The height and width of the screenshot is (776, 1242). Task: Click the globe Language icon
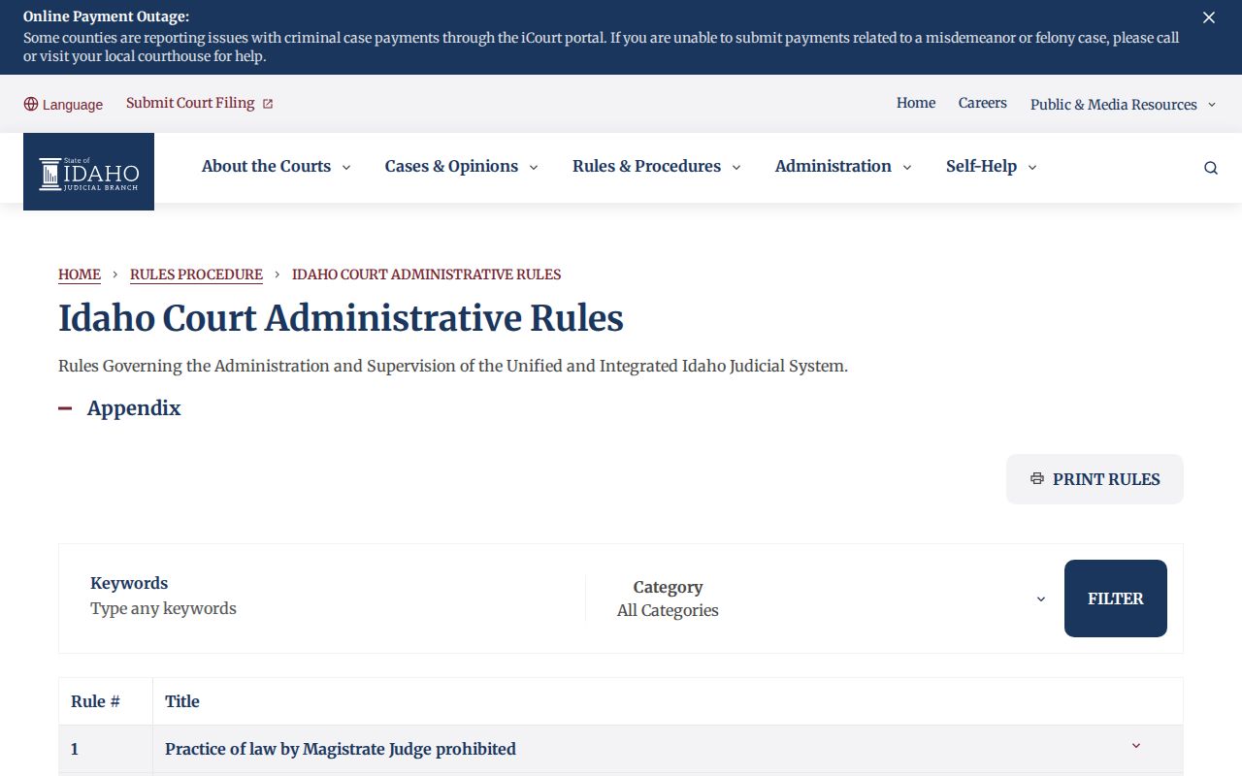coord(31,104)
